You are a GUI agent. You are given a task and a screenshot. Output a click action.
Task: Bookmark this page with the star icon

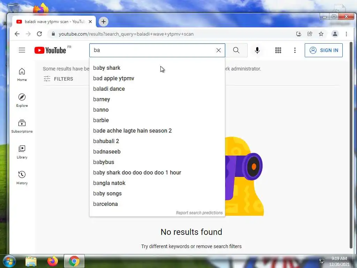point(321,34)
